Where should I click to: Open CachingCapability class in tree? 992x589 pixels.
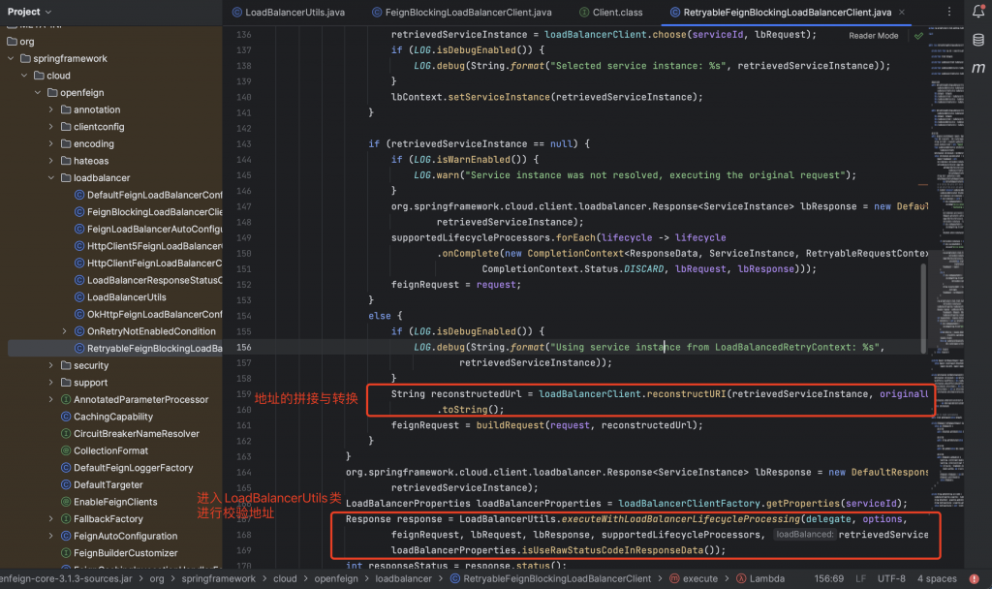click(x=107, y=417)
